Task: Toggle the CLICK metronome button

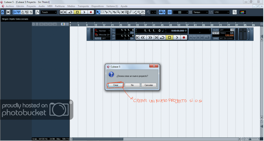Action: [216, 30]
